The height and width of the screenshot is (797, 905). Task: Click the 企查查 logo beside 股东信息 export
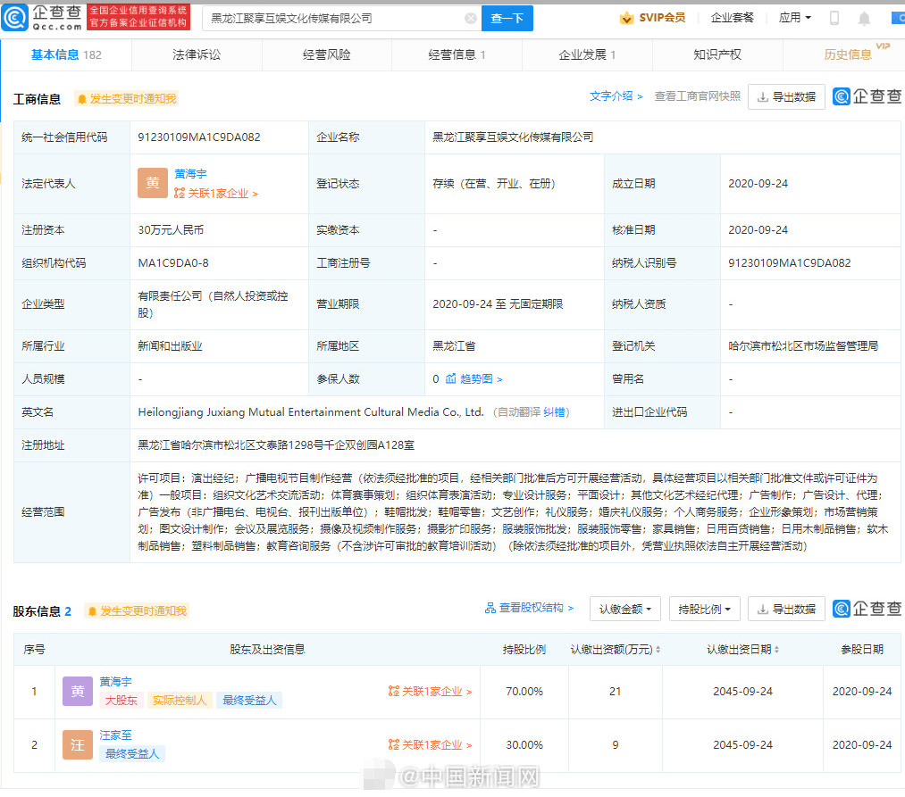[x=867, y=609]
